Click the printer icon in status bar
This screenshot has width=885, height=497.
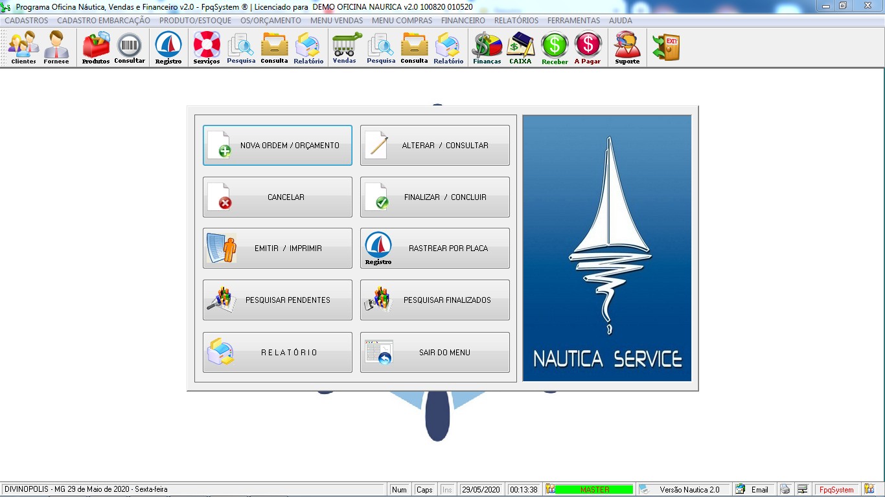point(785,490)
